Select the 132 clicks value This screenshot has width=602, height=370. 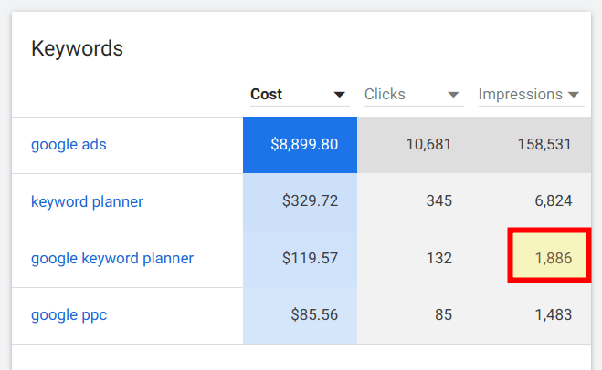(x=439, y=258)
